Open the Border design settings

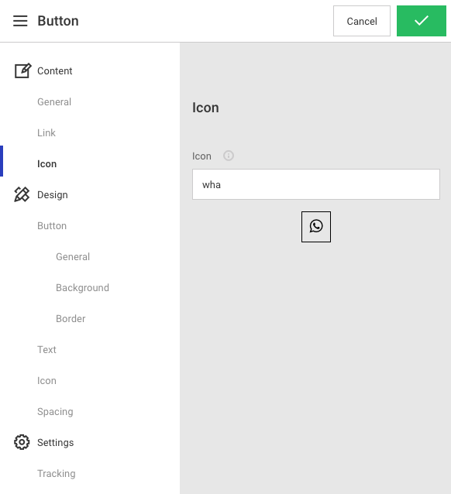(71, 318)
